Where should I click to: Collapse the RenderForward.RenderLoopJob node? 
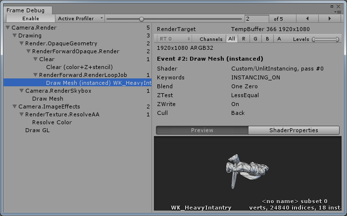[x=35, y=75]
